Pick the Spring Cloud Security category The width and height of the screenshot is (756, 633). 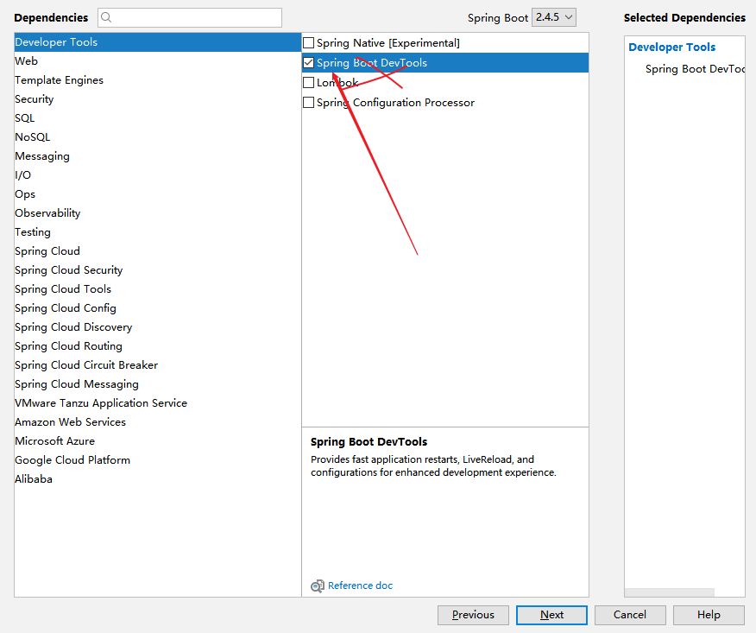click(x=158, y=269)
